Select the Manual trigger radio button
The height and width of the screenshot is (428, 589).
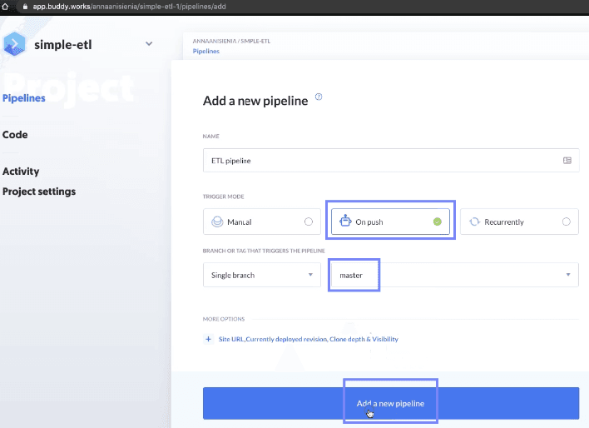point(309,222)
